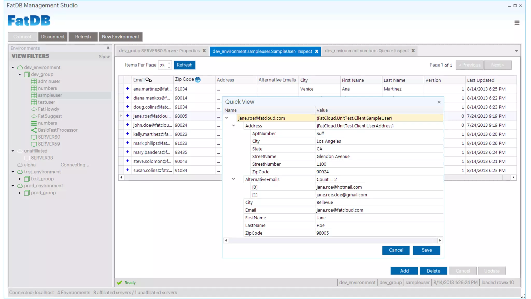This screenshot has width=531, height=299.
Task: Click Save in Quick View
Action: pyautogui.click(x=426, y=250)
